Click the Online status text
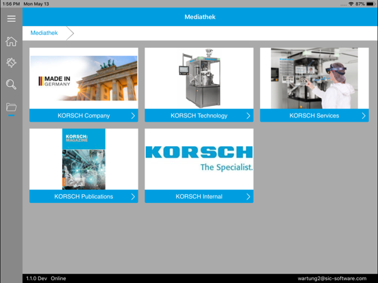The width and height of the screenshot is (378, 283). point(58,278)
